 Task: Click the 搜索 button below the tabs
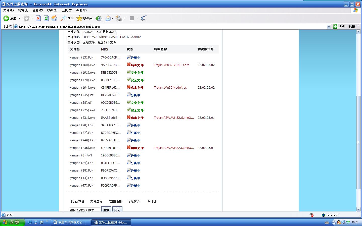[x=106, y=210]
